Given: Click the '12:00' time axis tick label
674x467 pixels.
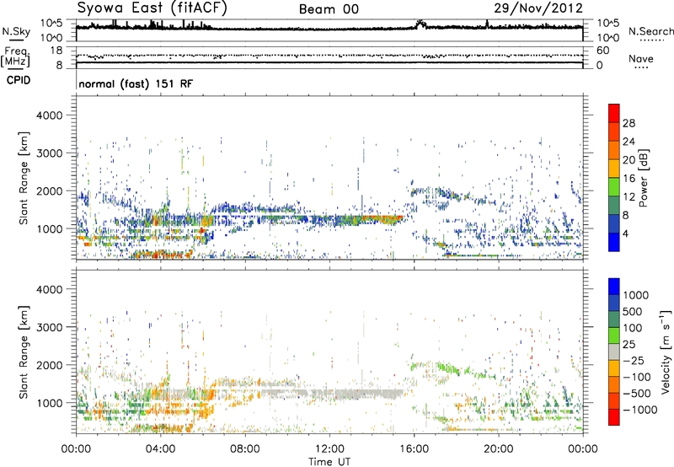Looking at the screenshot, I should (x=329, y=449).
